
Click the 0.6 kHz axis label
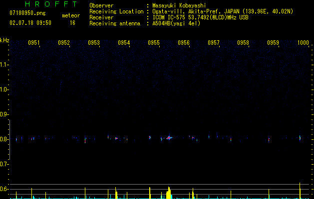(x=4, y=189)
